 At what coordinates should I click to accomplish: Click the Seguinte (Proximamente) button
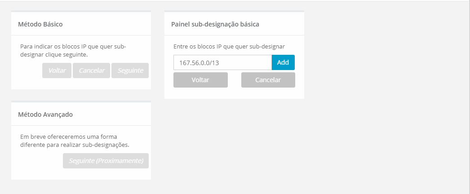106,161
